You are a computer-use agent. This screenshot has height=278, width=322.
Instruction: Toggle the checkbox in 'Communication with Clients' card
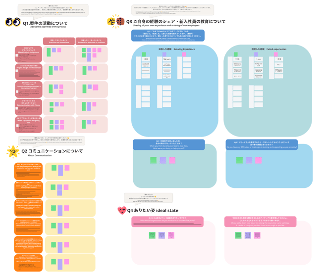(x=16, y=108)
